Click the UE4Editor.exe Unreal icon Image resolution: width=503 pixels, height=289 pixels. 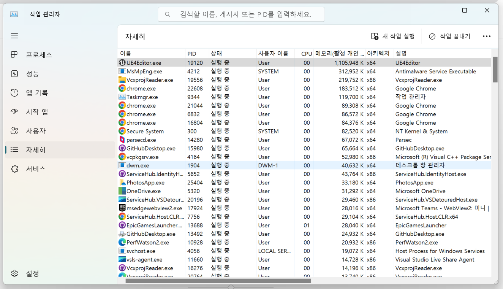pyautogui.click(x=122, y=63)
